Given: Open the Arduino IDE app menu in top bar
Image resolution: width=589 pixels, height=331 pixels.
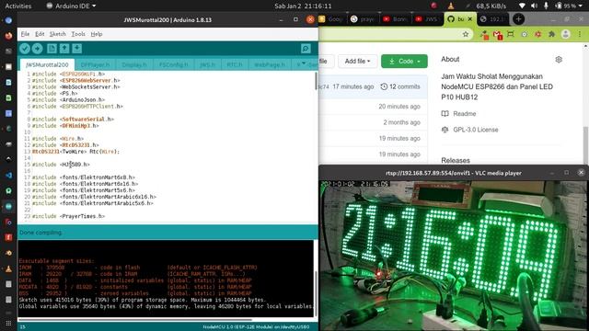Looking at the screenshot, I should click(71, 6).
